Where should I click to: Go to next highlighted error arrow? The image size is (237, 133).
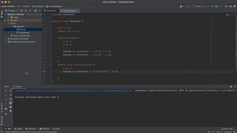pyautogui.click(x=236, y=15)
